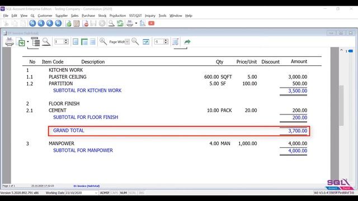The height and width of the screenshot is (201, 358).
Task: Click the green refresh arrows icon
Action: pos(120,23)
